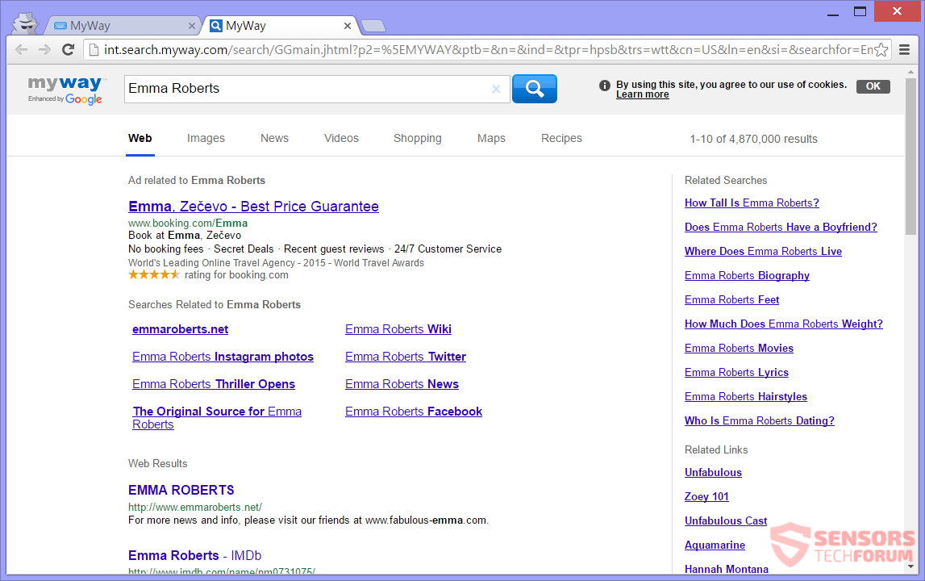
Task: Click How Much Does Emma Roberts Weight? link
Action: click(x=783, y=324)
